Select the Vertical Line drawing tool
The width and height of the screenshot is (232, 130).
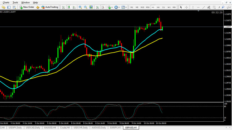(x=193, y=7)
